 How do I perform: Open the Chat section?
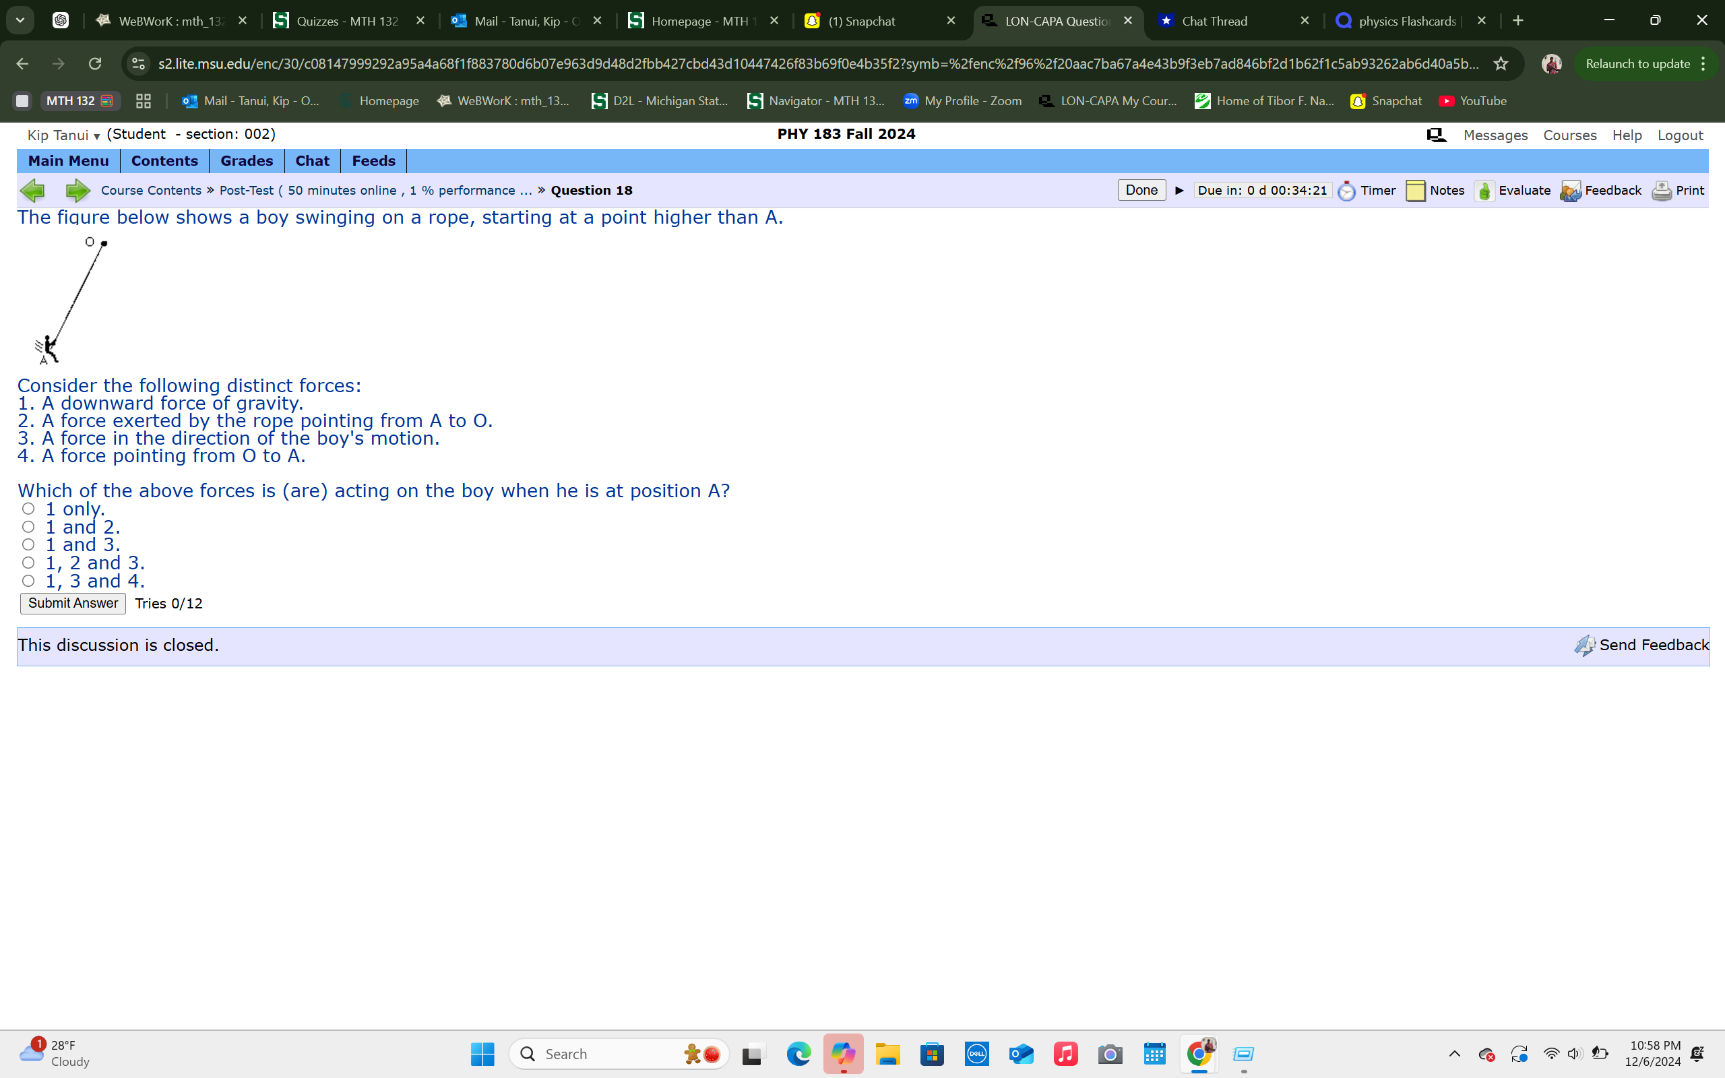click(311, 160)
